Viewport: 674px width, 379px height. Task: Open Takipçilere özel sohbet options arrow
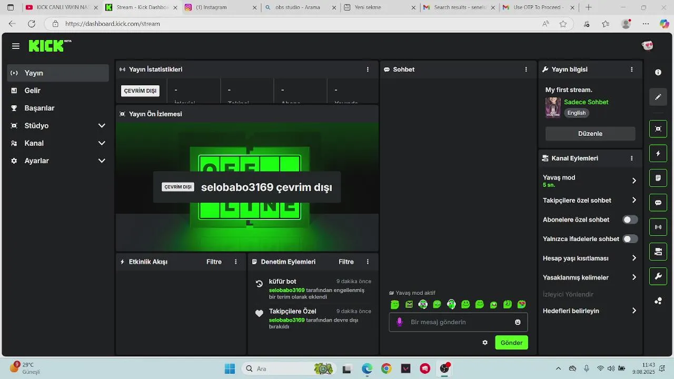[634, 201]
